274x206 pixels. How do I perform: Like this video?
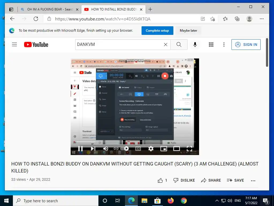pos(162,180)
